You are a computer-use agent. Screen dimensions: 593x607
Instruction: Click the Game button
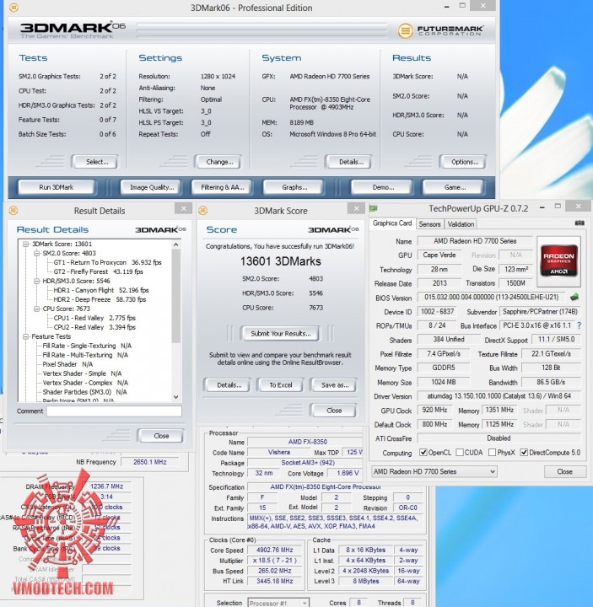click(x=454, y=187)
